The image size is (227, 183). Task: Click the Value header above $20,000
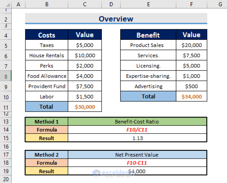click(191, 35)
